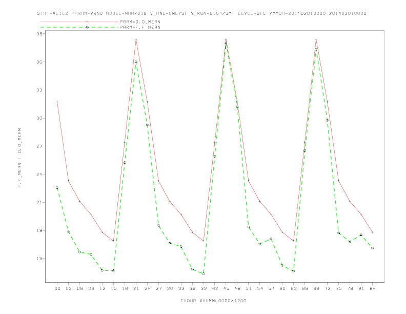Click green circle data point at hour 27
Screen dimensions: 406x314
coord(158,226)
